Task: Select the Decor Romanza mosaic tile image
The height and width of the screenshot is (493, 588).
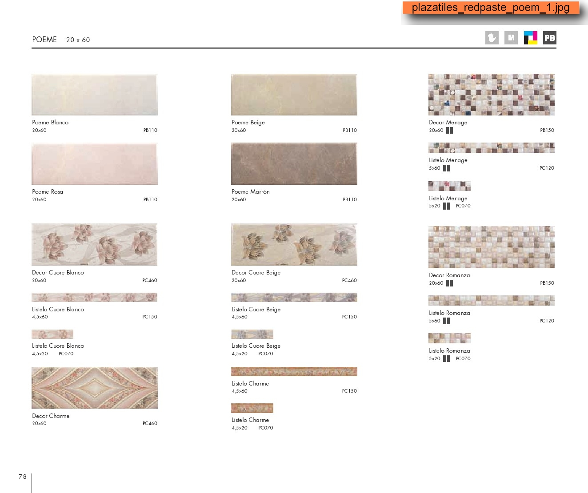Action: [492, 247]
